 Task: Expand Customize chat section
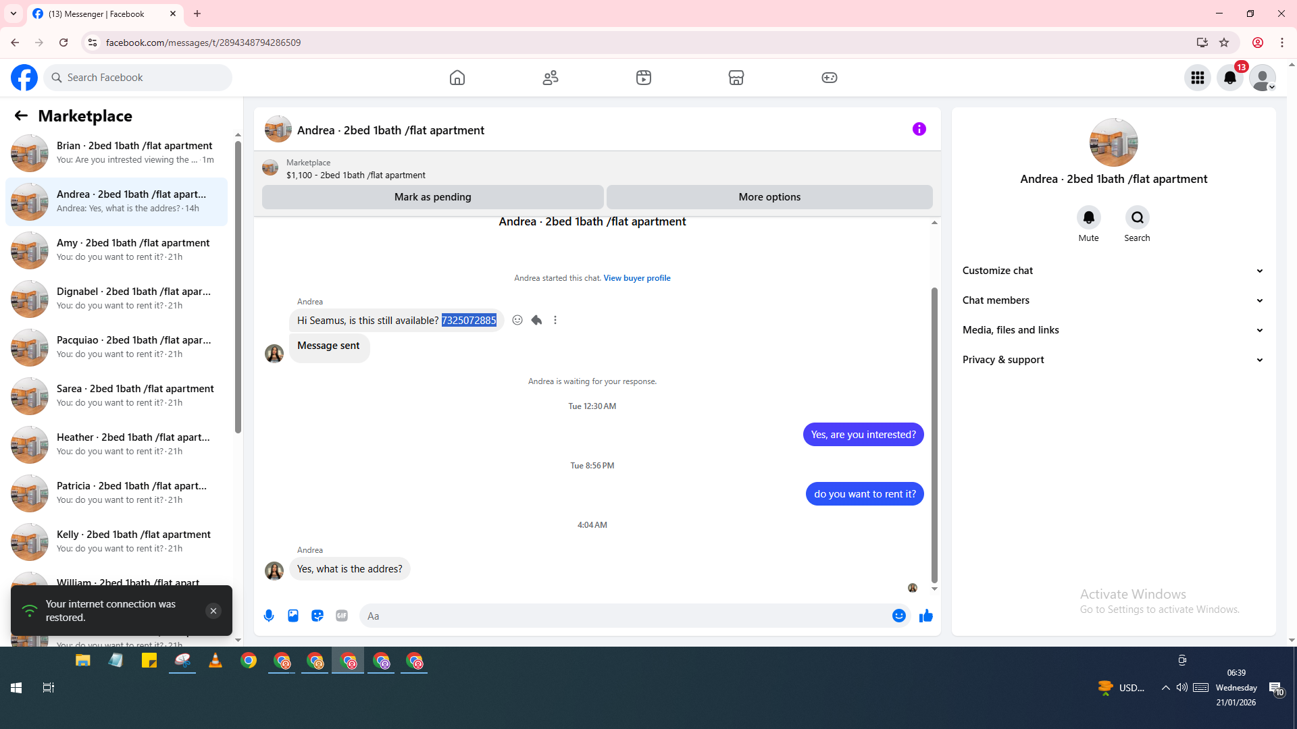pos(1113,271)
